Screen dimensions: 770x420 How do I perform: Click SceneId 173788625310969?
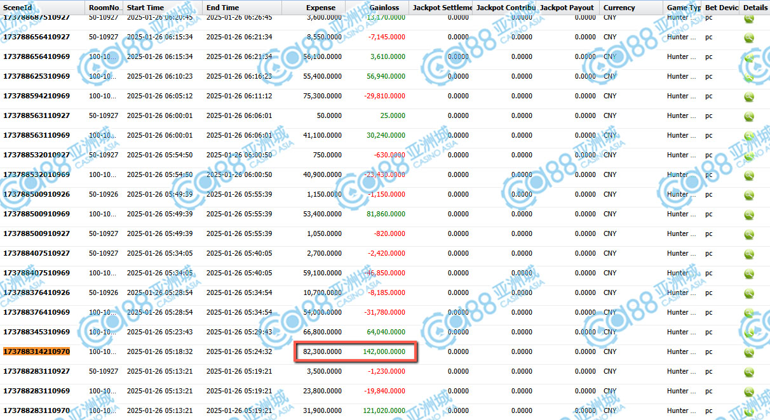coord(37,76)
